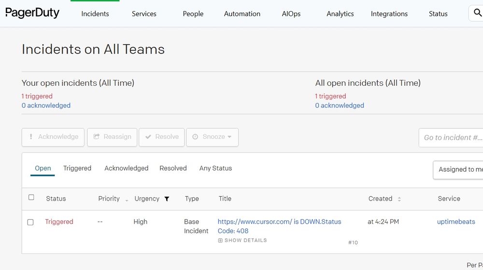The width and height of the screenshot is (483, 270).
Task: Switch to the Any Status tab
Action: tap(215, 168)
